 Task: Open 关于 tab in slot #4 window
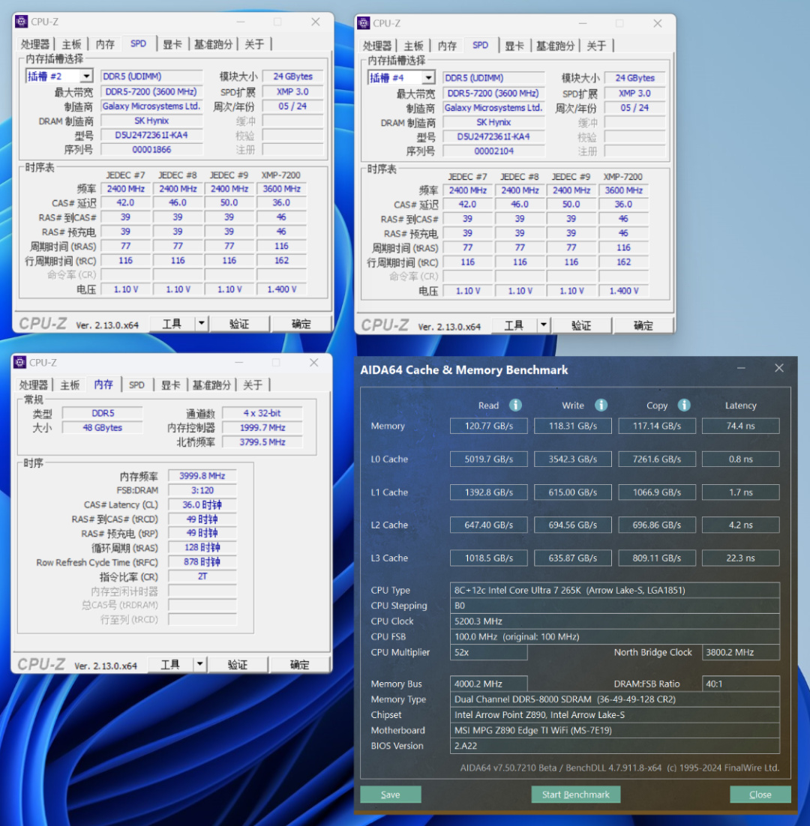pos(596,46)
